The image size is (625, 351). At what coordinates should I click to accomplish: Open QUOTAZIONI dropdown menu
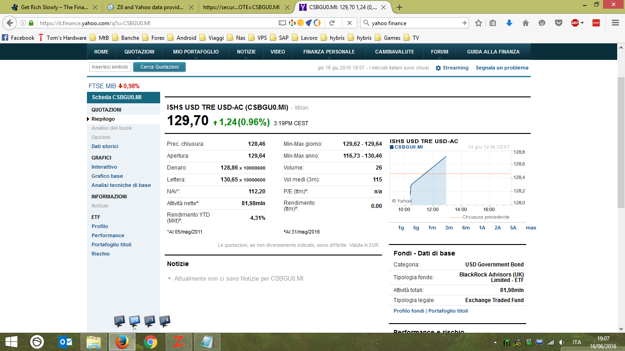click(140, 52)
